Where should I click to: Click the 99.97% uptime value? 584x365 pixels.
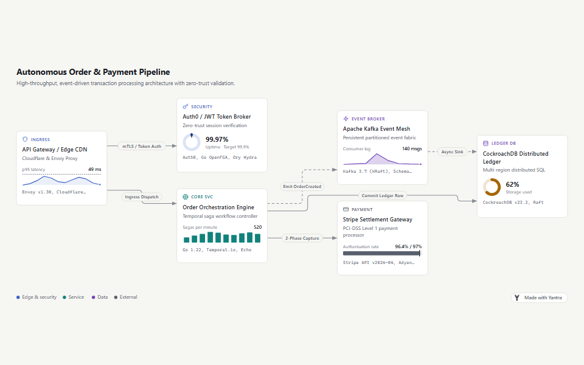(217, 139)
